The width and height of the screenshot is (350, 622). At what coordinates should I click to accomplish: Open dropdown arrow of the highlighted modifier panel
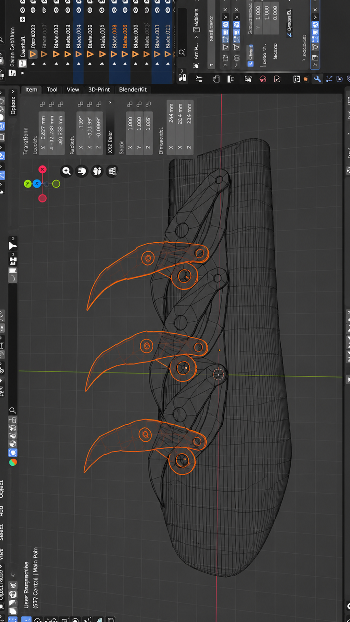click(315, 17)
